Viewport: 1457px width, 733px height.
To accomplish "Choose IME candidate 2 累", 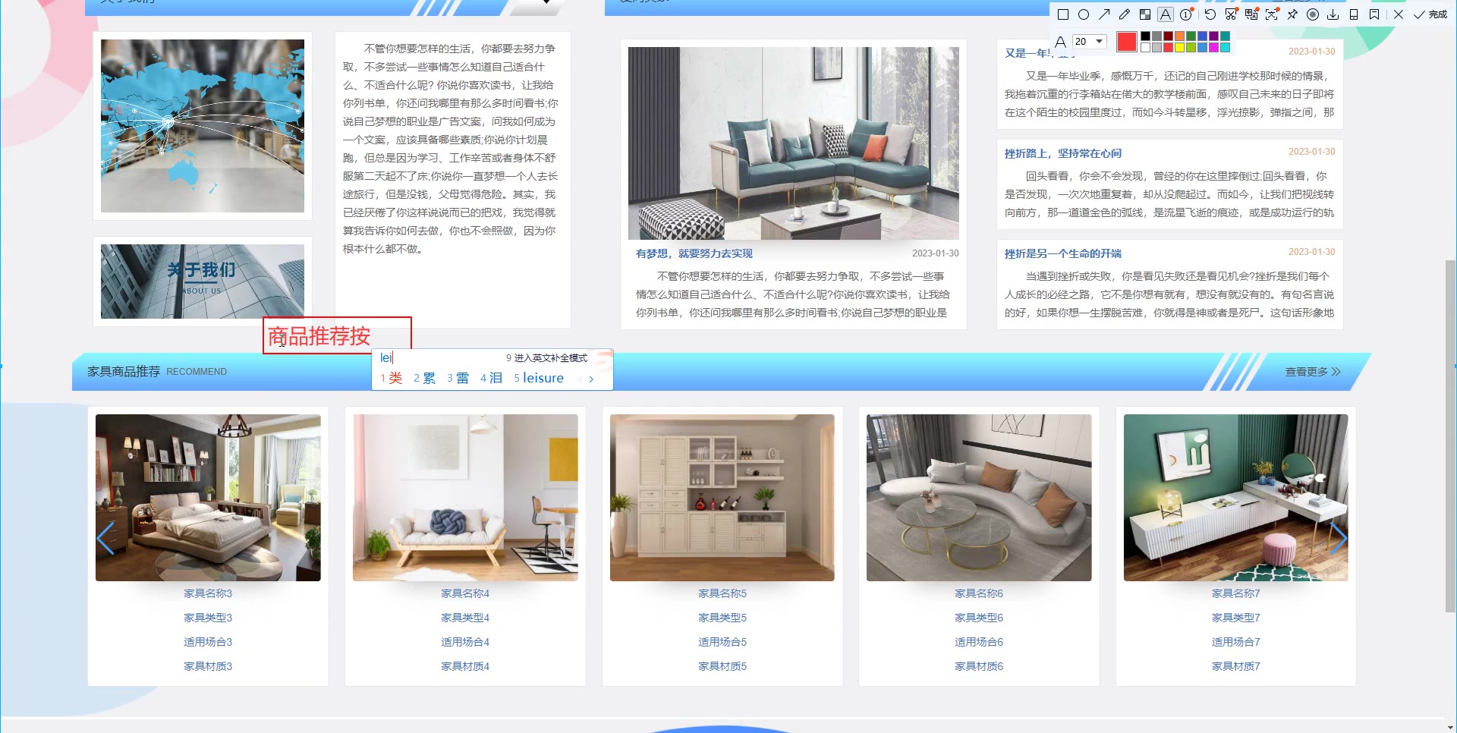I will [x=424, y=378].
